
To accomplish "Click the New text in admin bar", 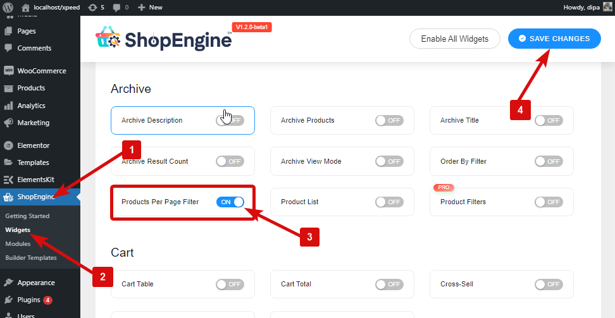I will click(x=156, y=8).
